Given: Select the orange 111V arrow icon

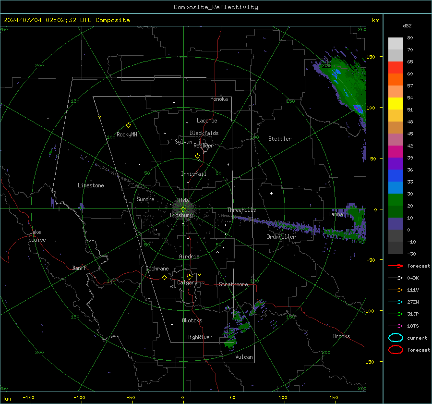Looking at the screenshot, I should tap(396, 290).
